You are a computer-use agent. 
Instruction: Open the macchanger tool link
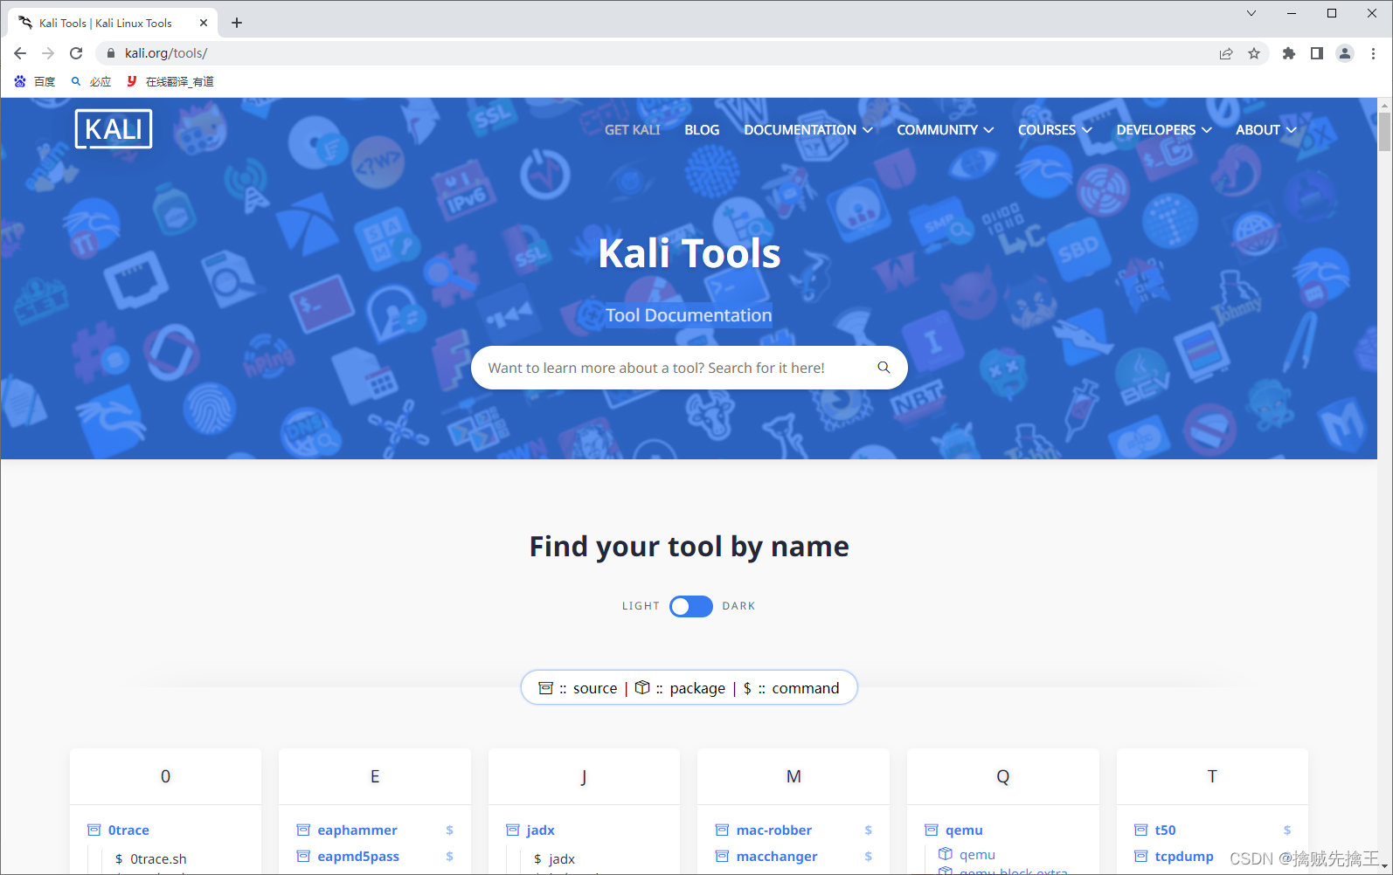777,856
